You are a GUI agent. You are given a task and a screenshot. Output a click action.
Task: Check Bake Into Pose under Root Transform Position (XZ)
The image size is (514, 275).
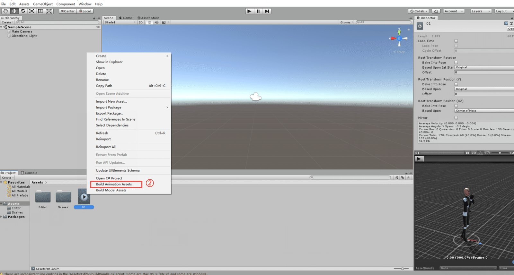[x=456, y=106]
